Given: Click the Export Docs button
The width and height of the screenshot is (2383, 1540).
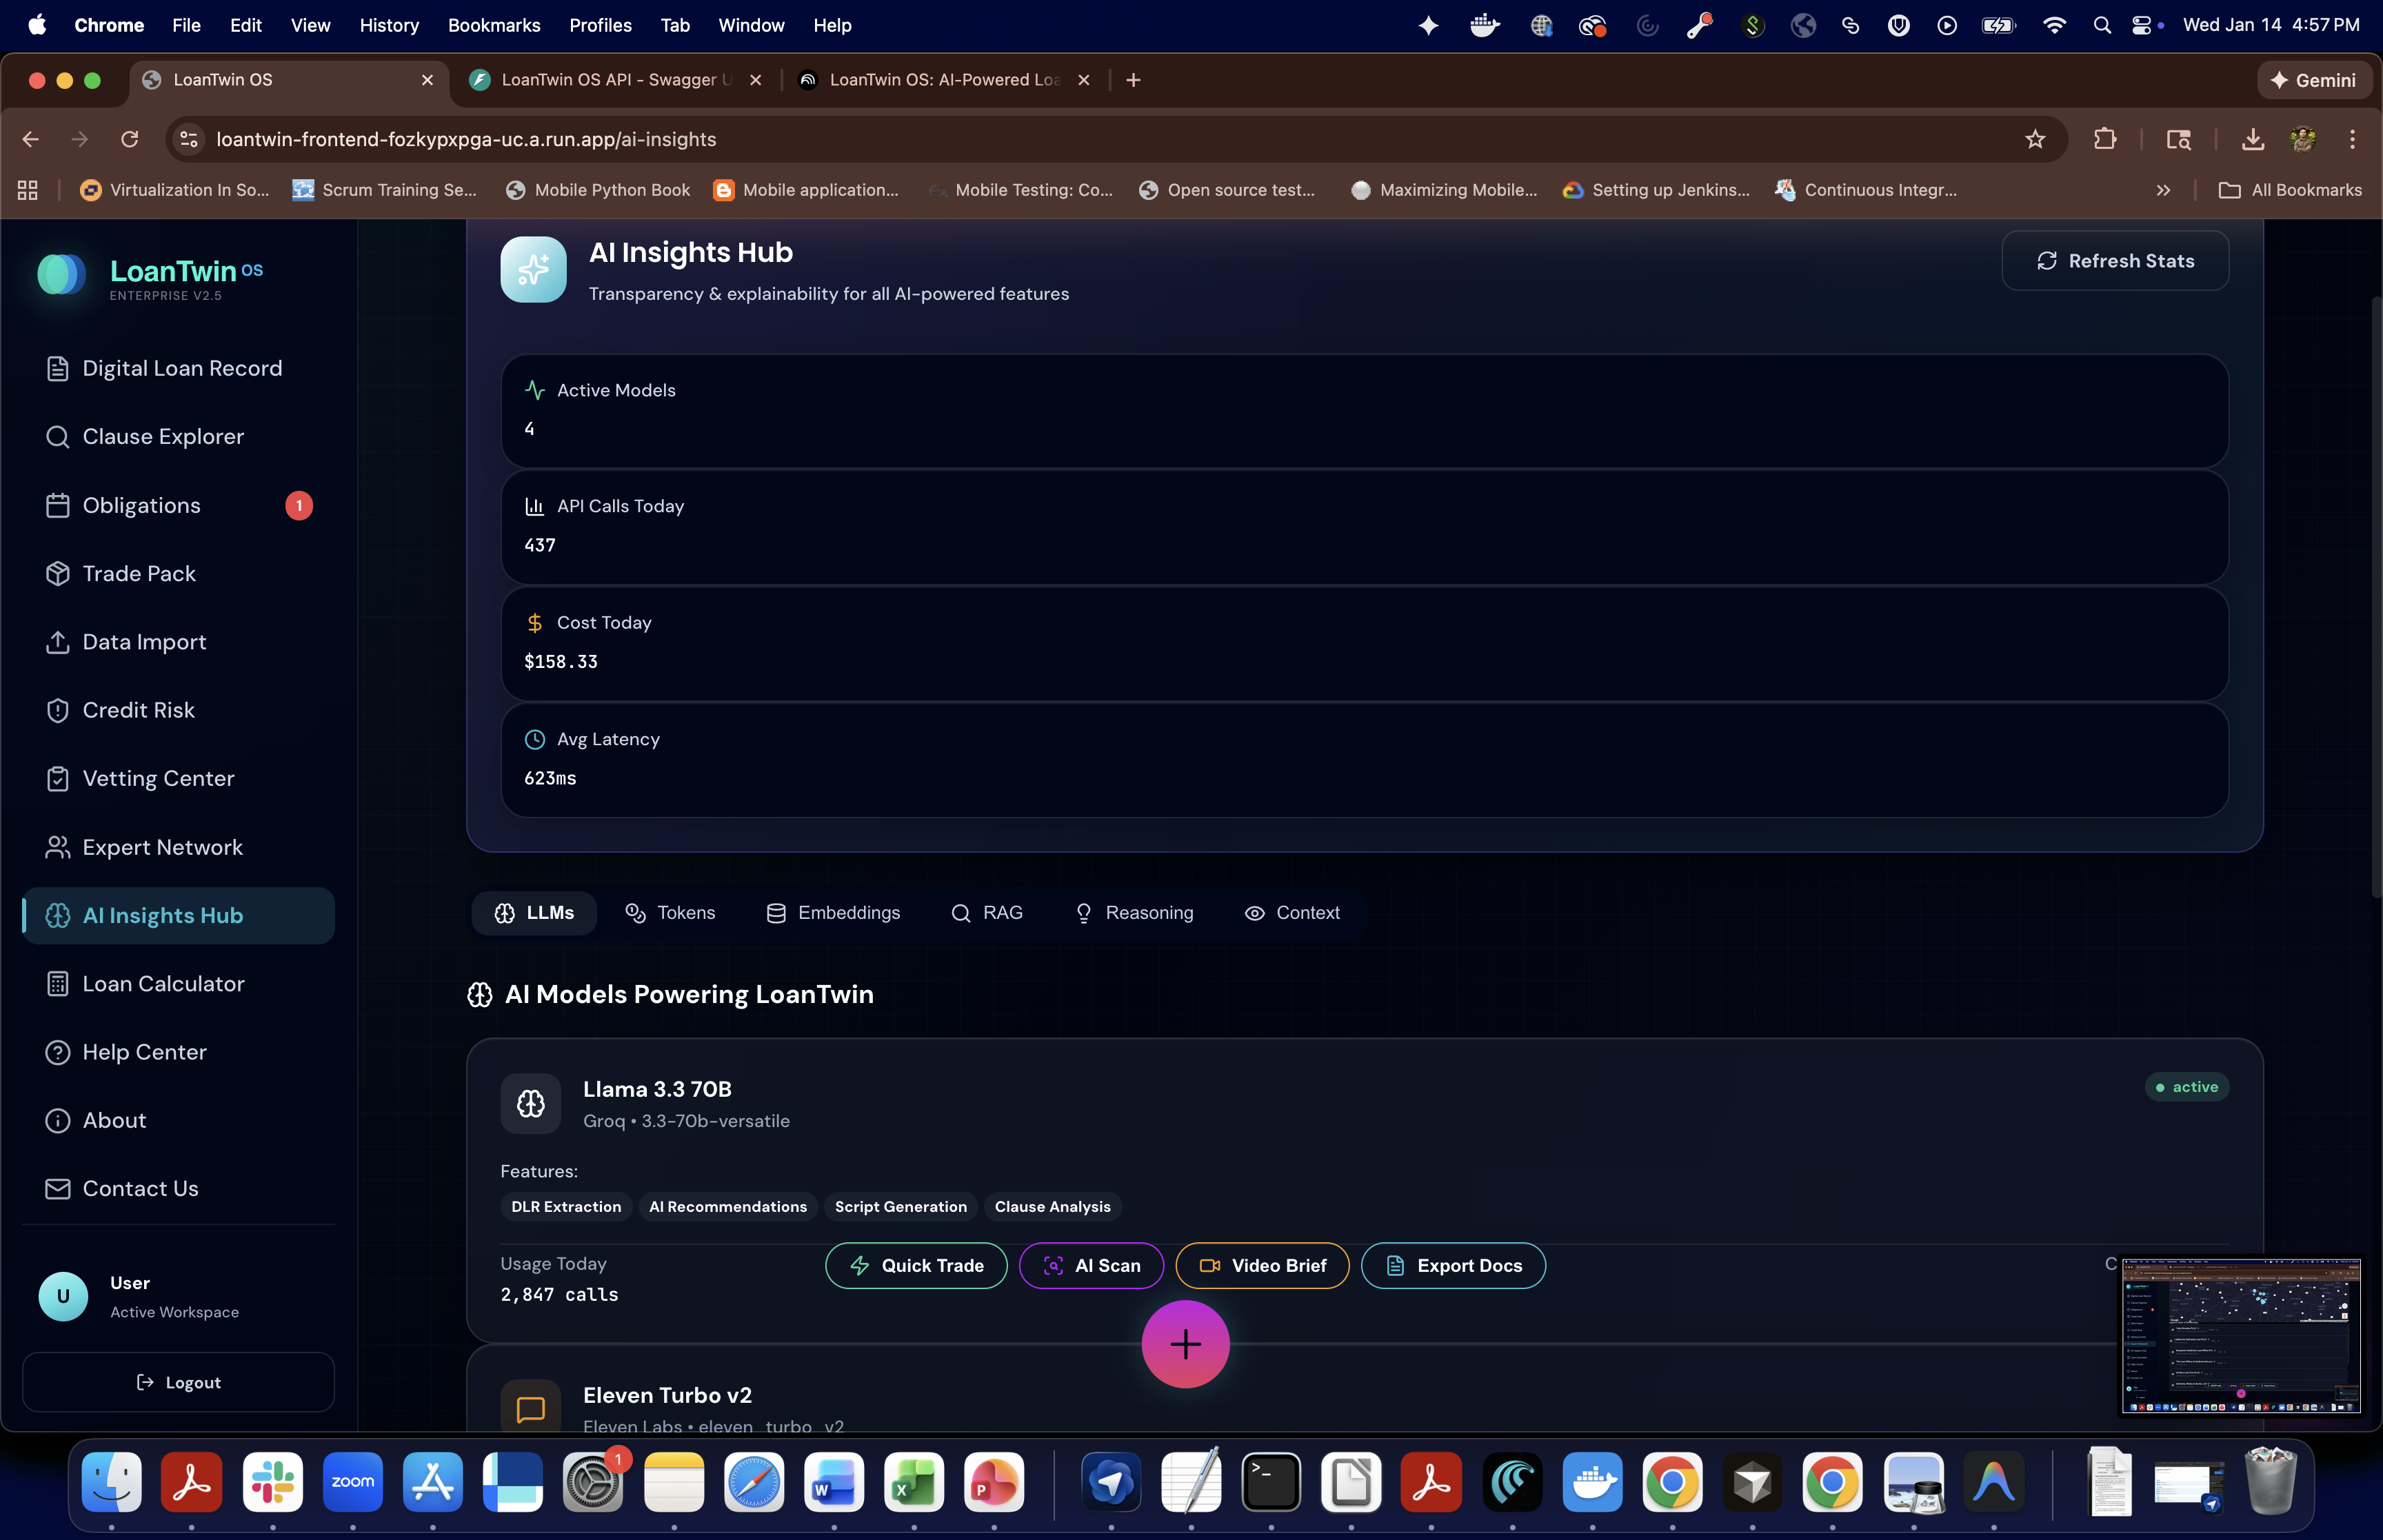Looking at the screenshot, I should pos(1452,1266).
